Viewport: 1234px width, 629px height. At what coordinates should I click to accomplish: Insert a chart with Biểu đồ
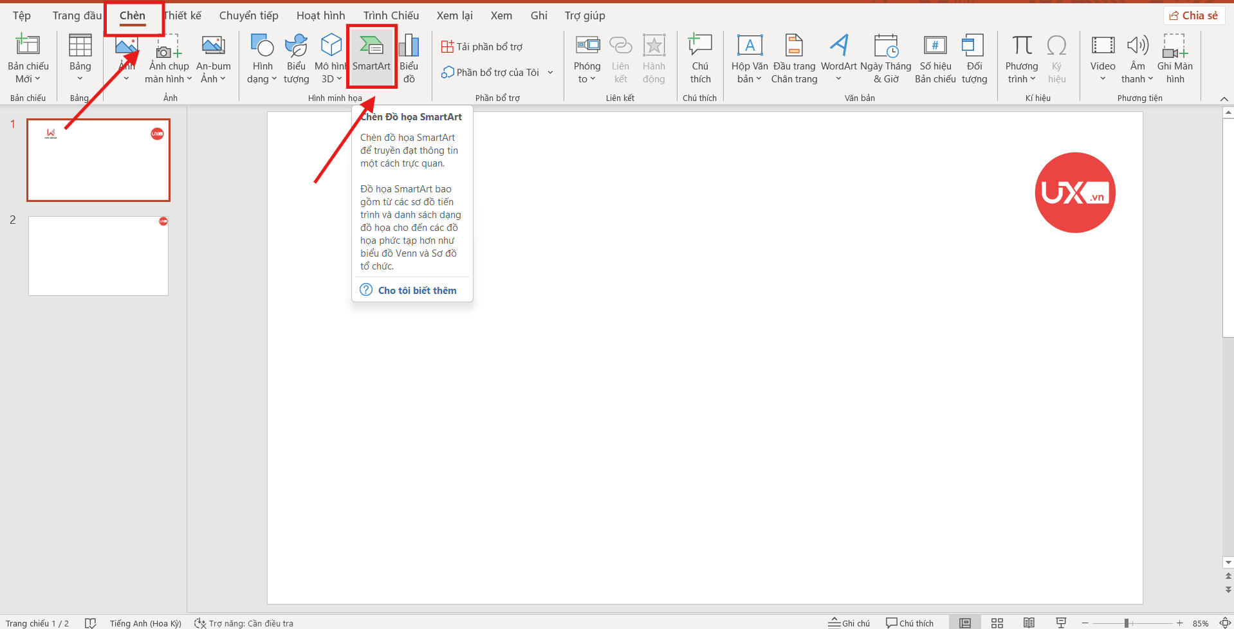(x=409, y=58)
